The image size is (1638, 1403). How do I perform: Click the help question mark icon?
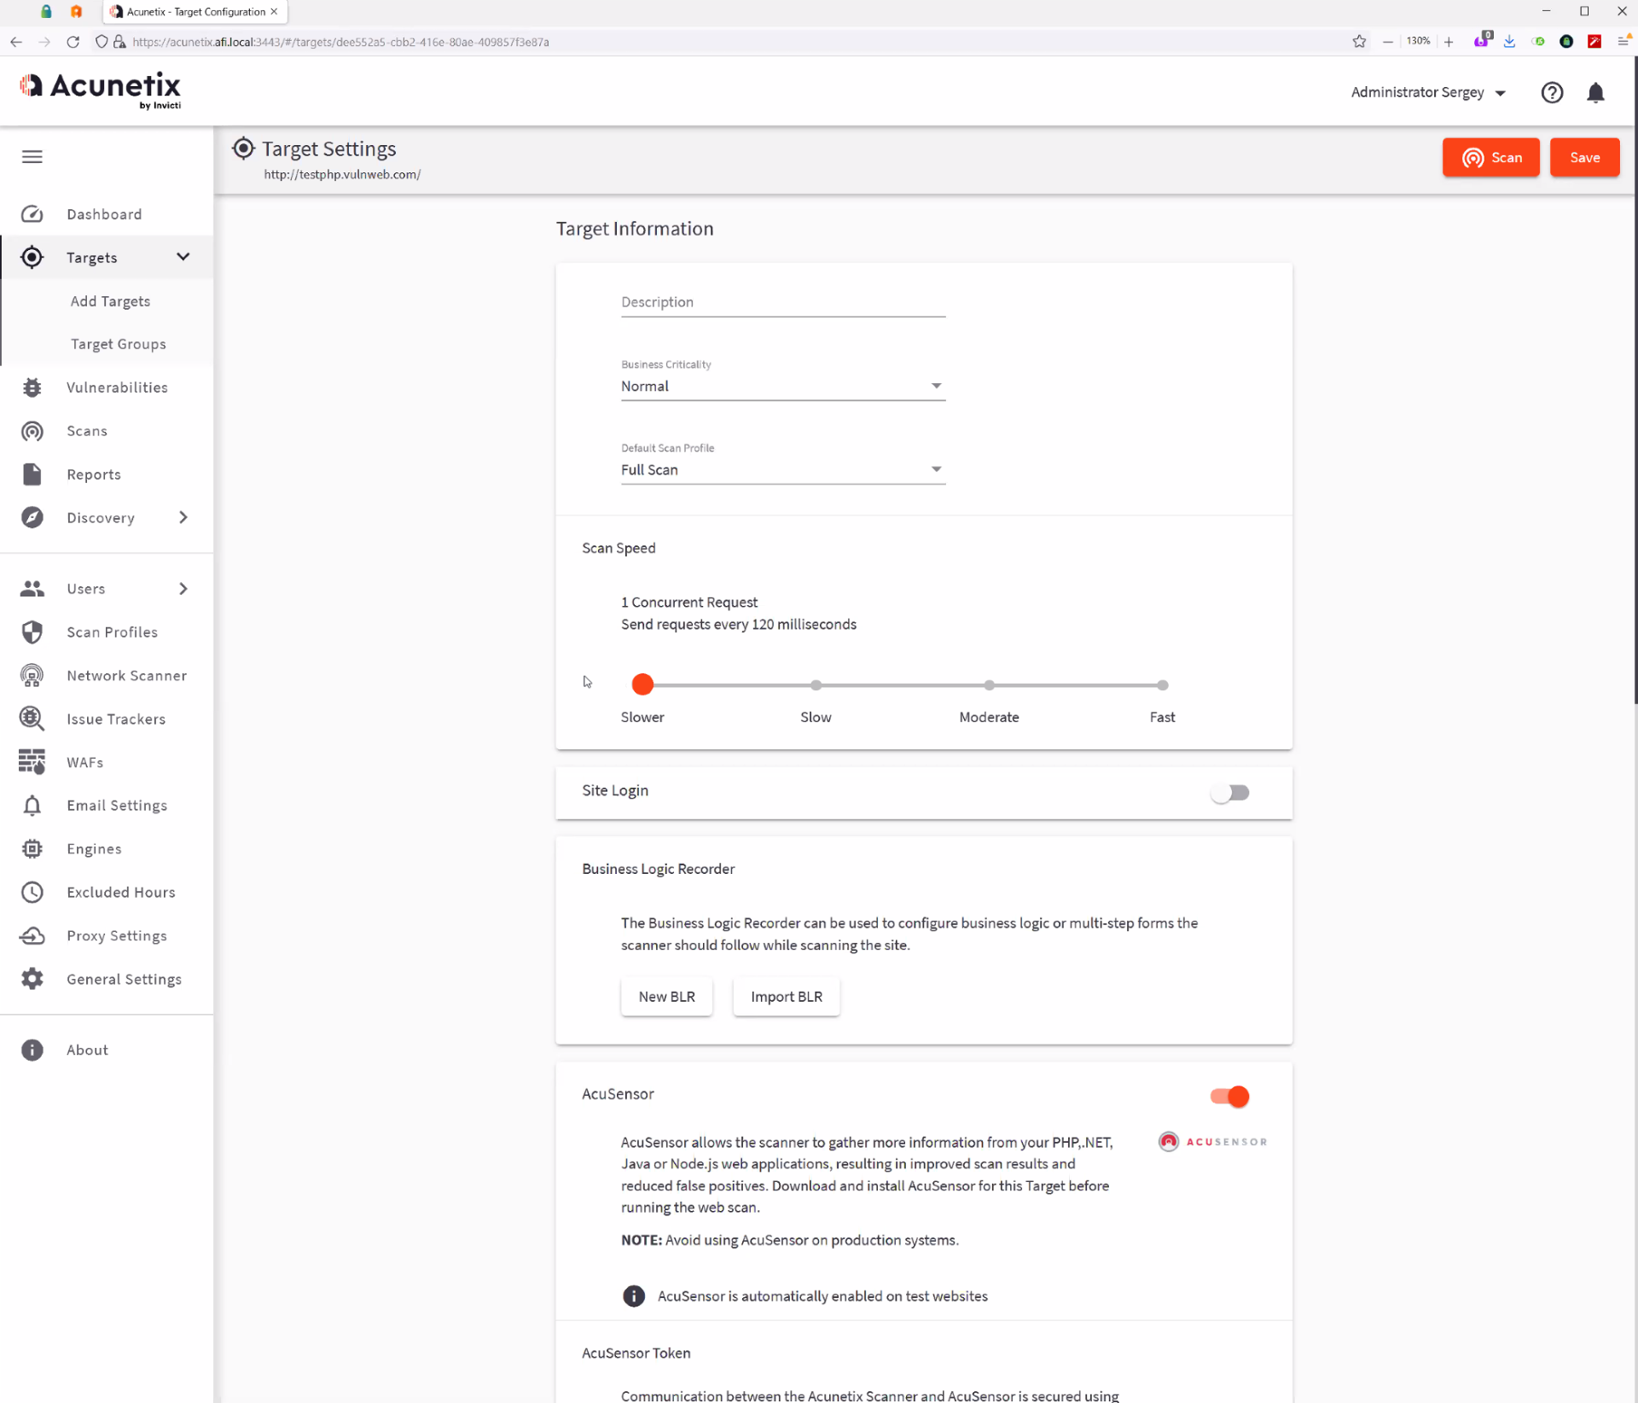(1552, 92)
